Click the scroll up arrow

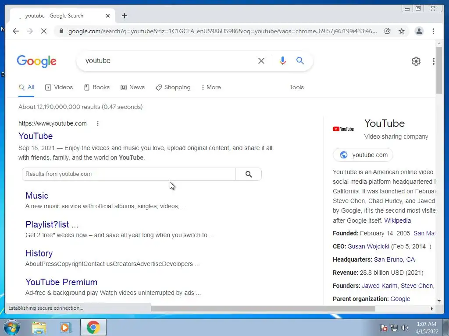439,43
